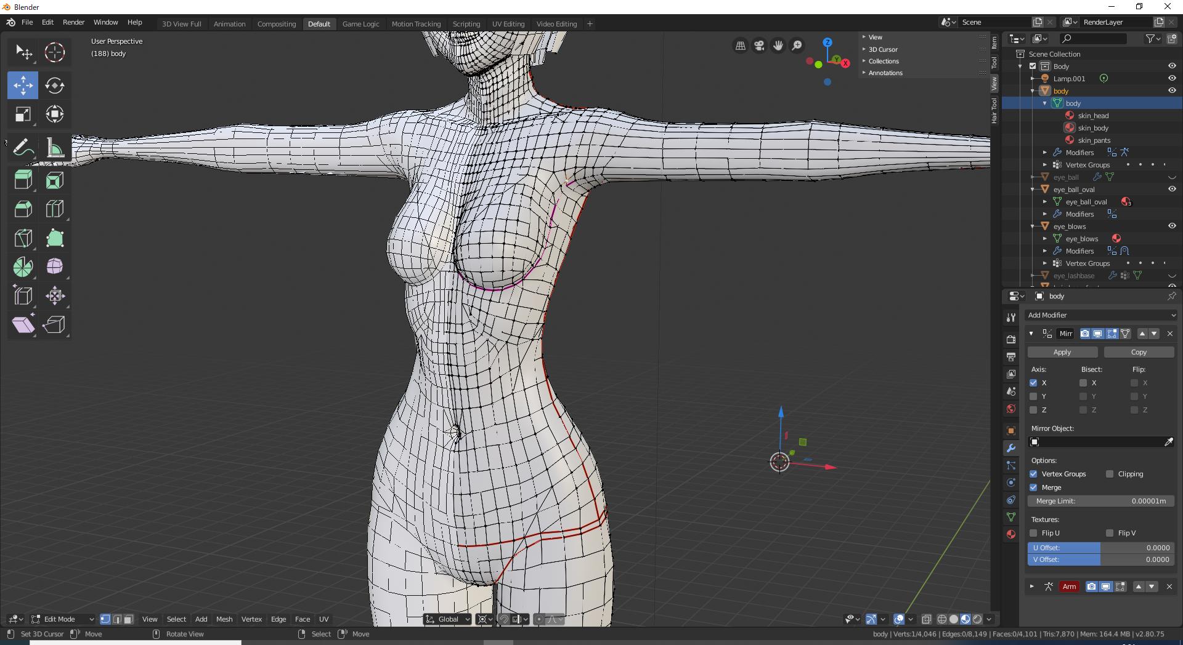Toggle camera view in viewport gizmo
Viewport: 1183px width, 645px height.
click(759, 46)
